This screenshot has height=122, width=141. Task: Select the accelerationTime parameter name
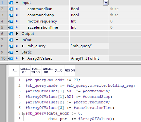click(x=43, y=27)
